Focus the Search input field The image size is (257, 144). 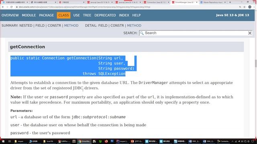coord(196,33)
